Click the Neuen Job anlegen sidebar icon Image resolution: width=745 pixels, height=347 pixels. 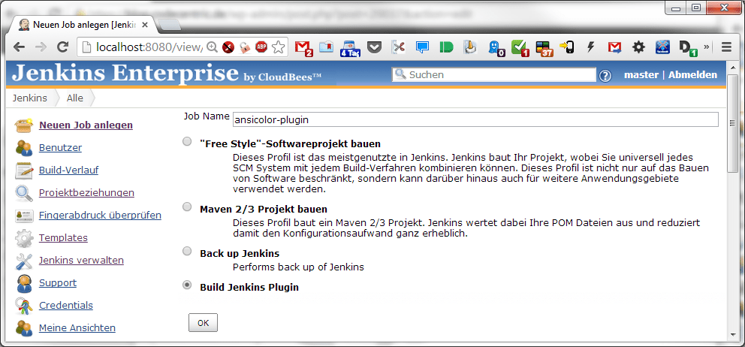click(24, 125)
